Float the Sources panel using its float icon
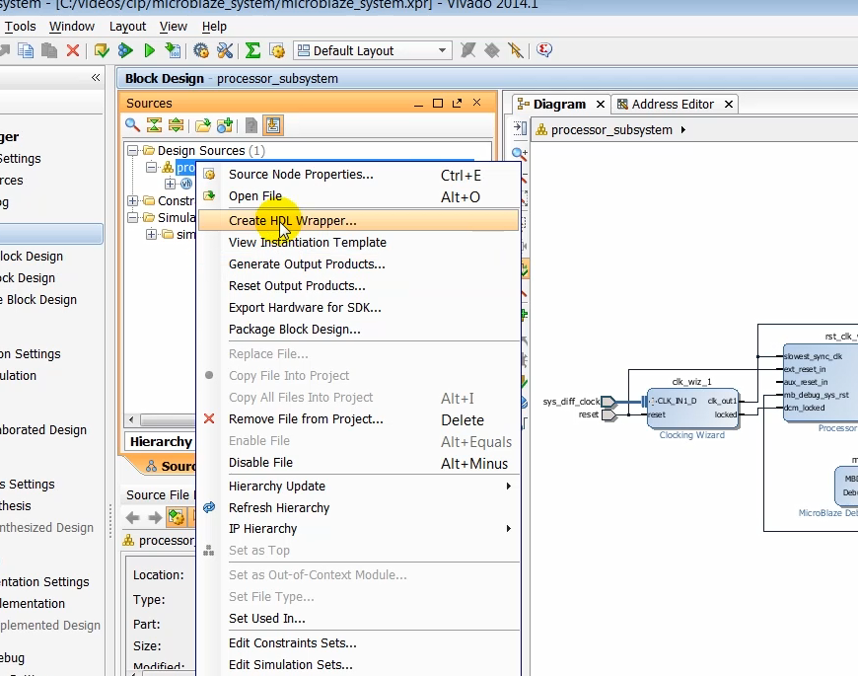The width and height of the screenshot is (858, 676). click(457, 103)
